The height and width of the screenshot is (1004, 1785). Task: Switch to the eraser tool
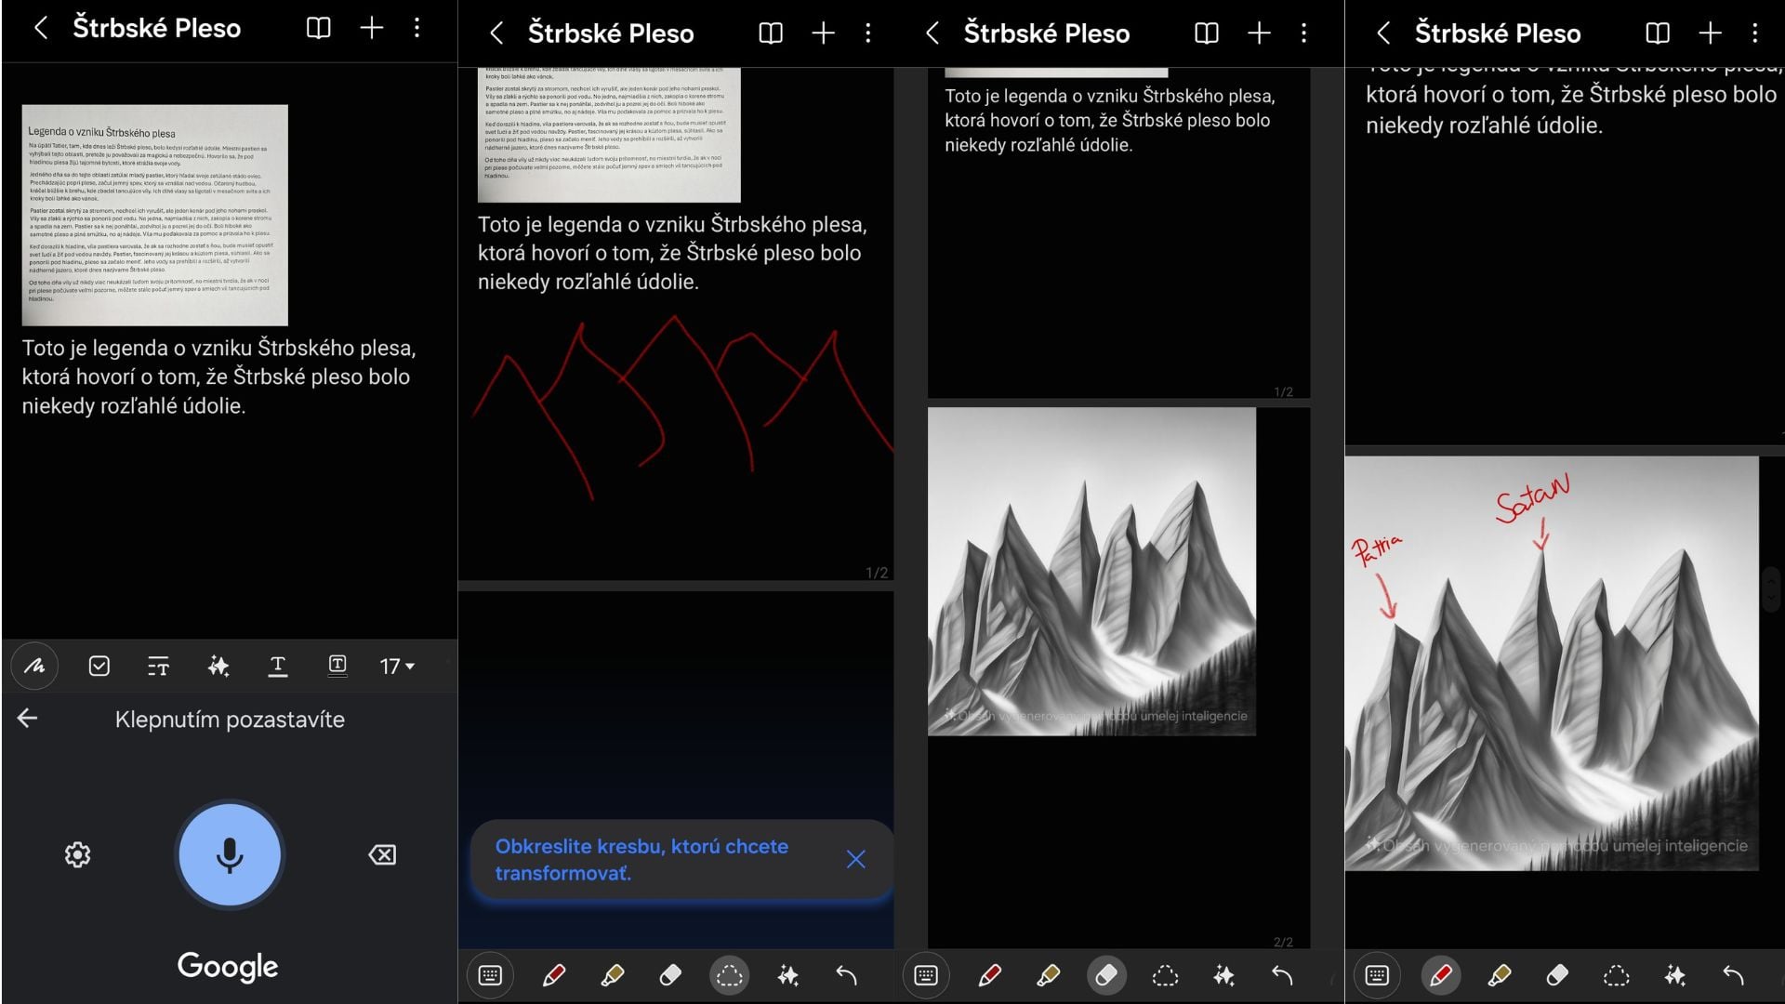click(x=671, y=976)
